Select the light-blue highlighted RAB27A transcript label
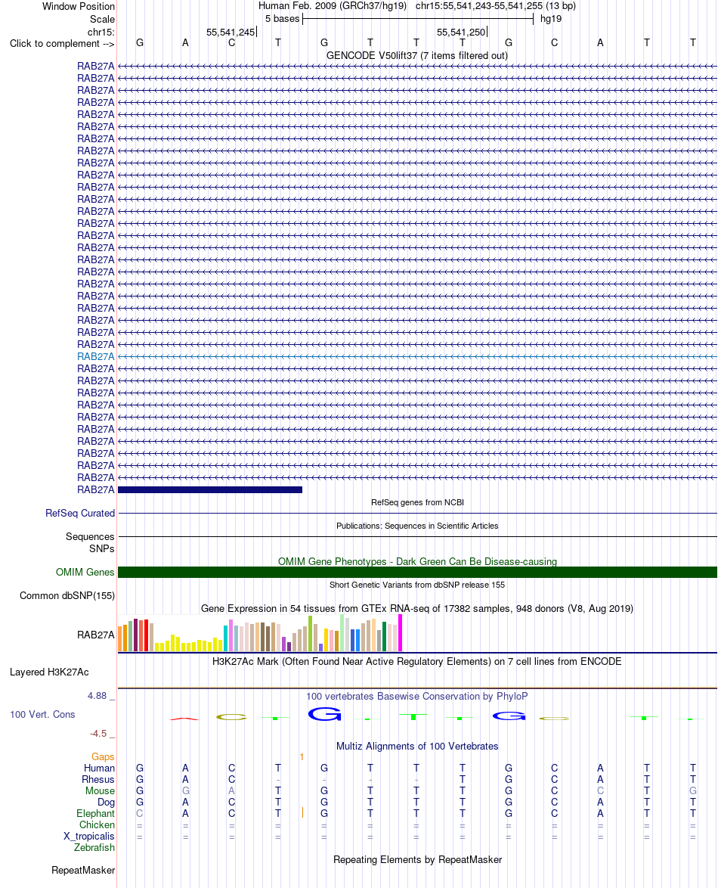This screenshot has width=718, height=888. 96,357
